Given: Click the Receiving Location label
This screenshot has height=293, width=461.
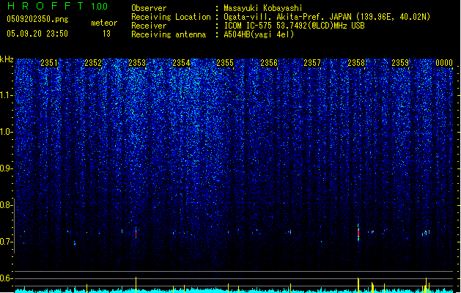Looking at the screenshot, I should [x=171, y=17].
